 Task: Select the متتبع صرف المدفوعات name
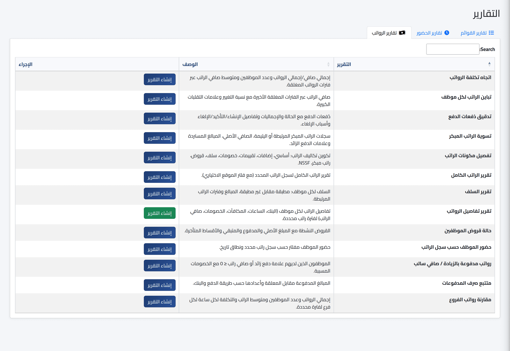pos(467,283)
